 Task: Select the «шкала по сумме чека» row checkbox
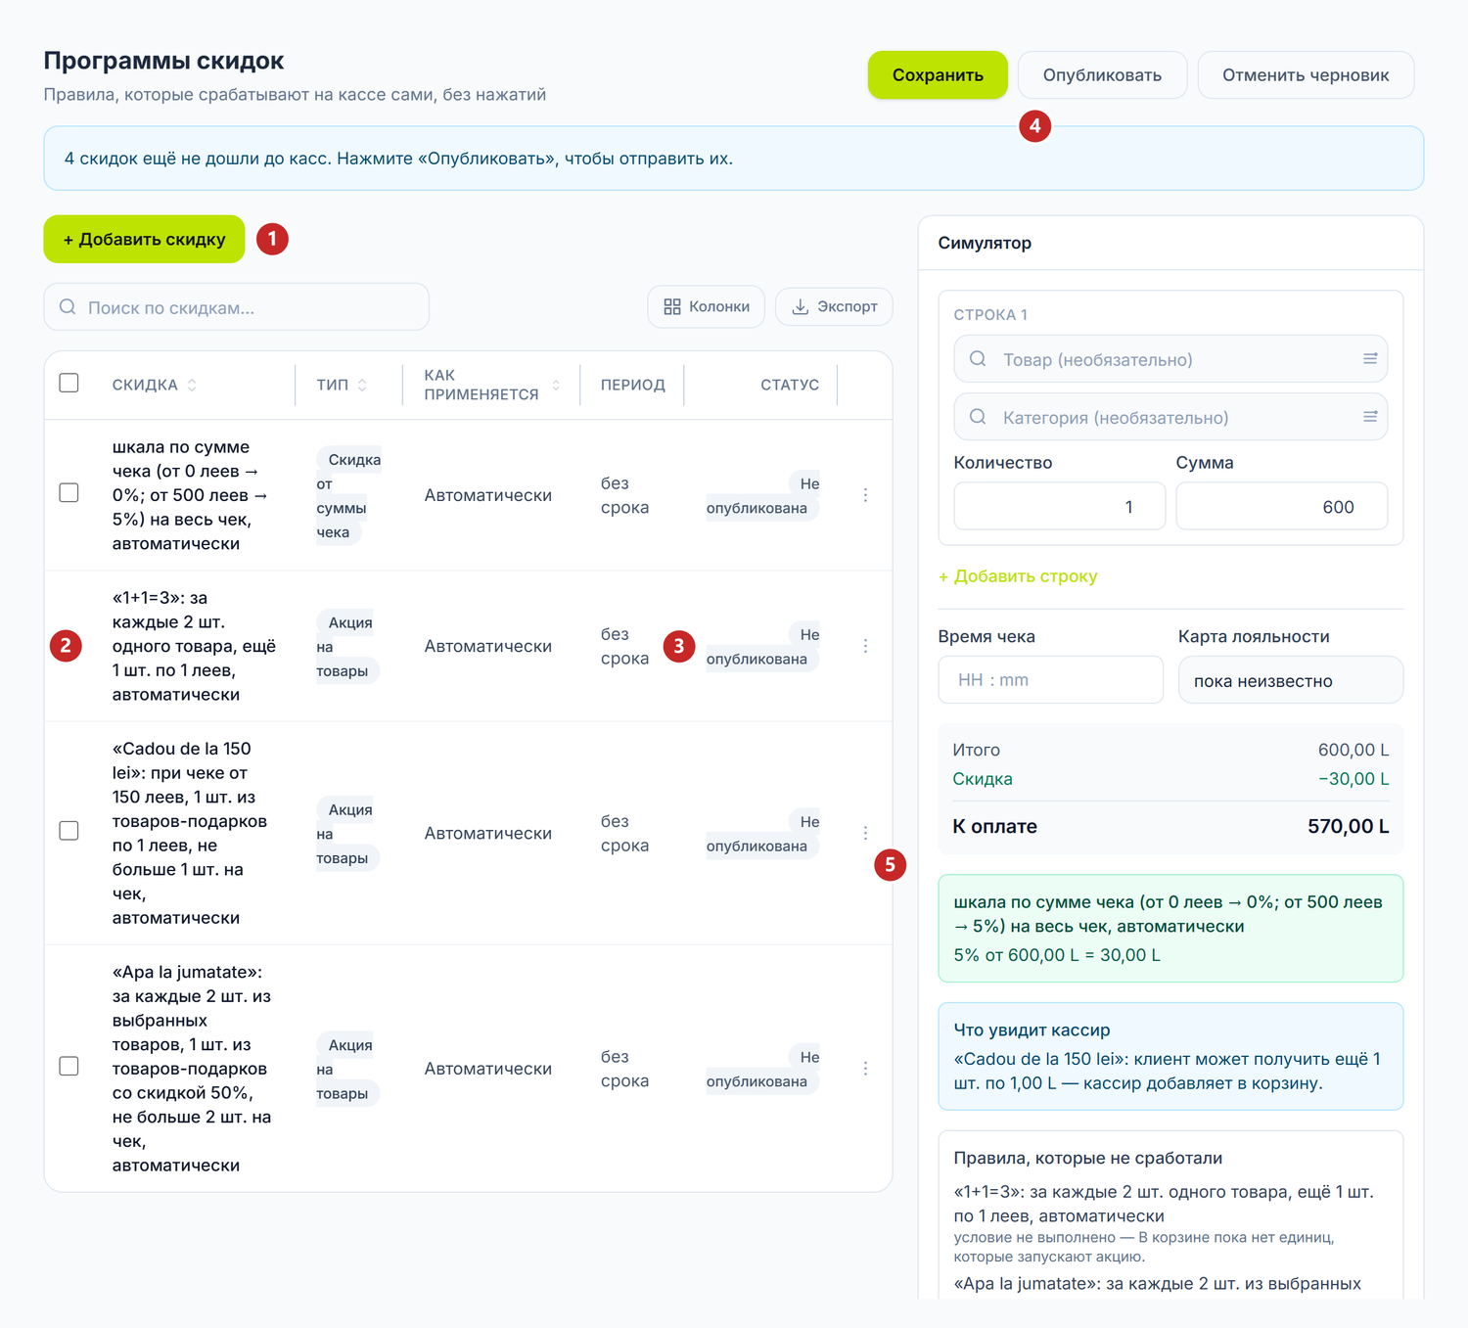[x=69, y=492]
